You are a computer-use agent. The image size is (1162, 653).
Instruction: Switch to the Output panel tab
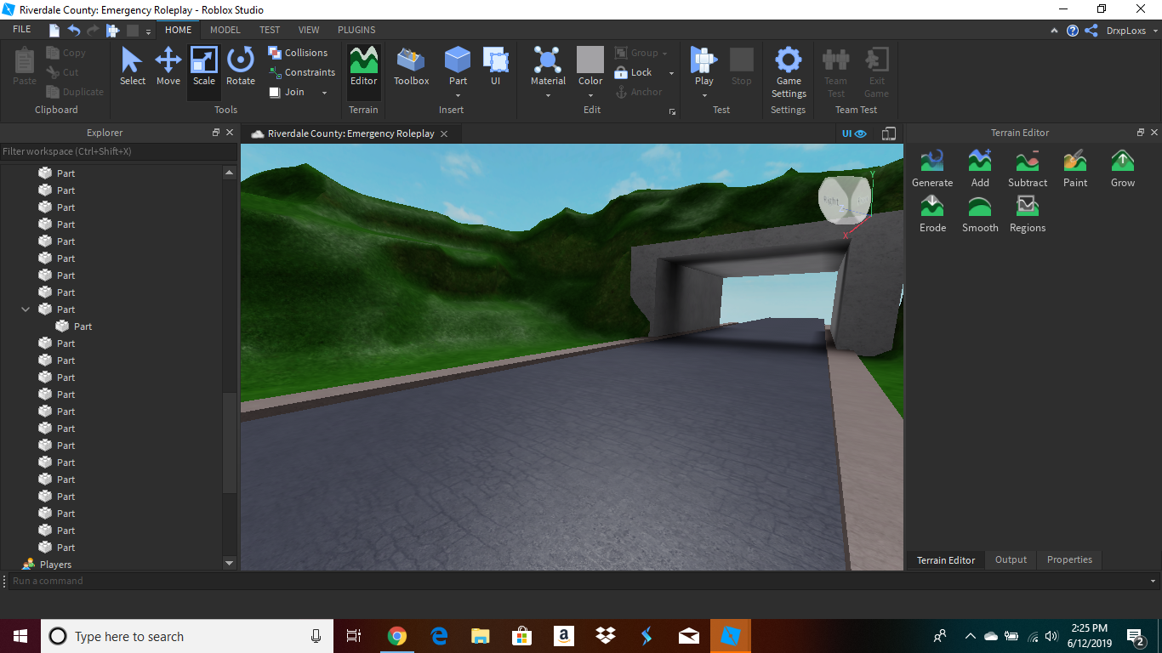(1011, 559)
